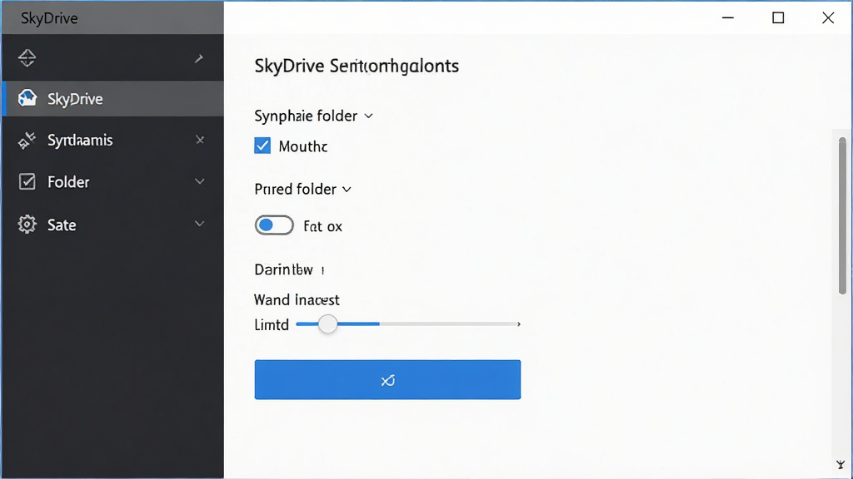Toggle the Fat ox switch
853x479 pixels.
[x=273, y=225]
